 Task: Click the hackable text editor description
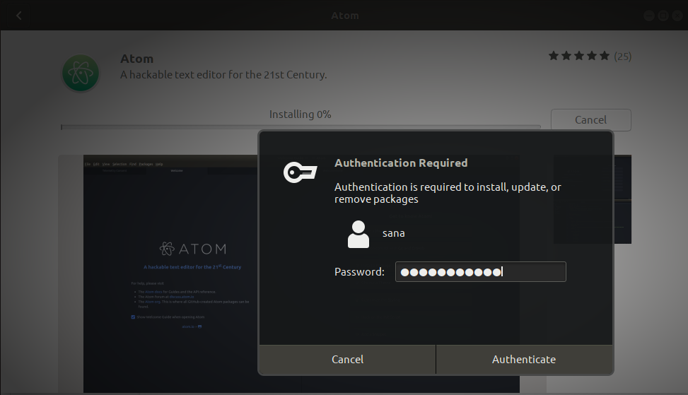[223, 75]
